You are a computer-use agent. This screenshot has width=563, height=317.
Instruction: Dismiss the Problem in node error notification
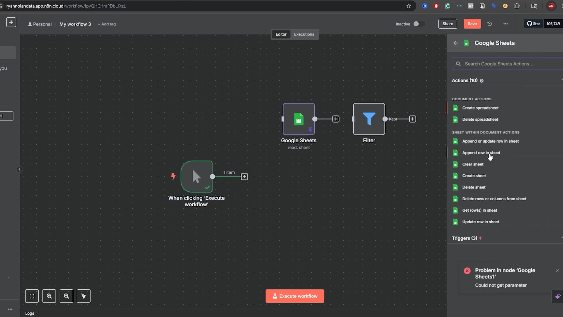[x=557, y=271]
